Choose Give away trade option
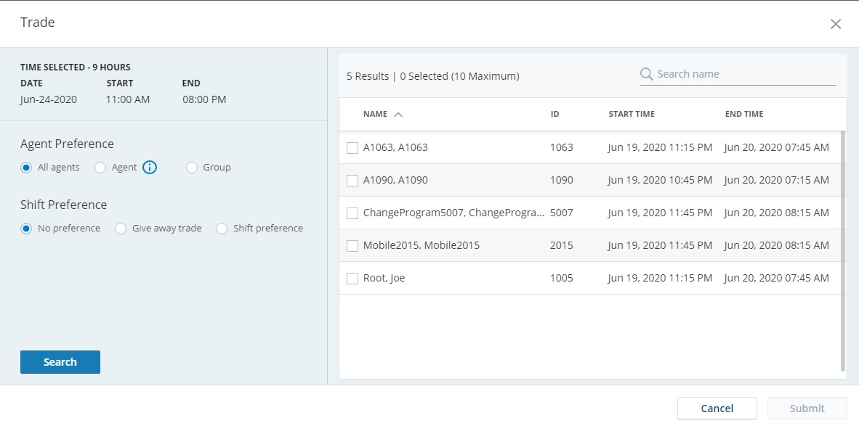 pos(121,229)
